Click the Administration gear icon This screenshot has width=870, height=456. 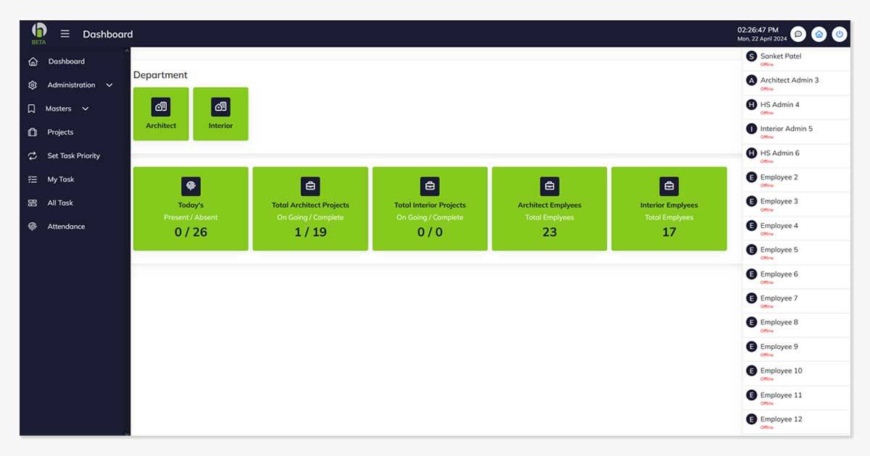(x=32, y=85)
